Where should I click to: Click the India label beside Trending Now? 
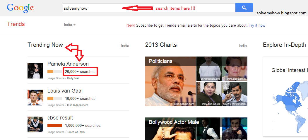pos(125,46)
